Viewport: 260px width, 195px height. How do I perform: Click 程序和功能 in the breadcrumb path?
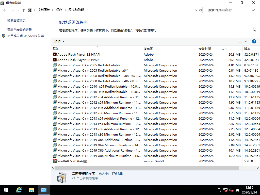[x=76, y=10]
